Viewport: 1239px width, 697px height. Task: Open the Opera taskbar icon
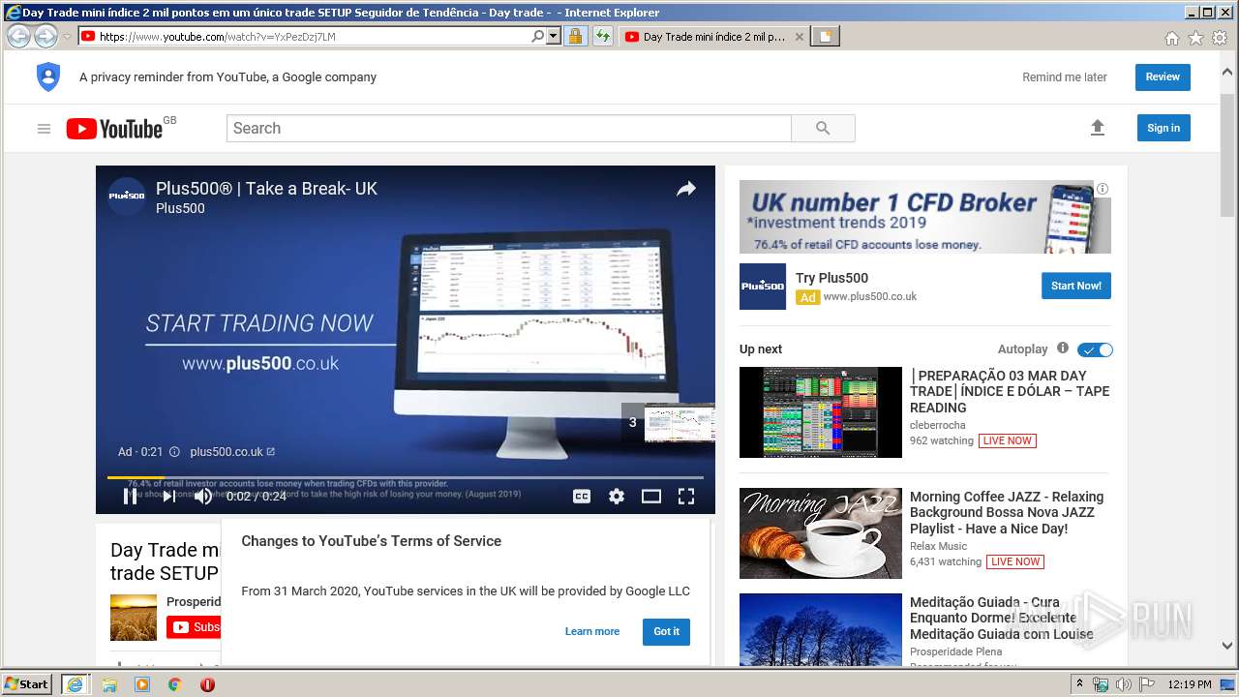click(x=207, y=684)
